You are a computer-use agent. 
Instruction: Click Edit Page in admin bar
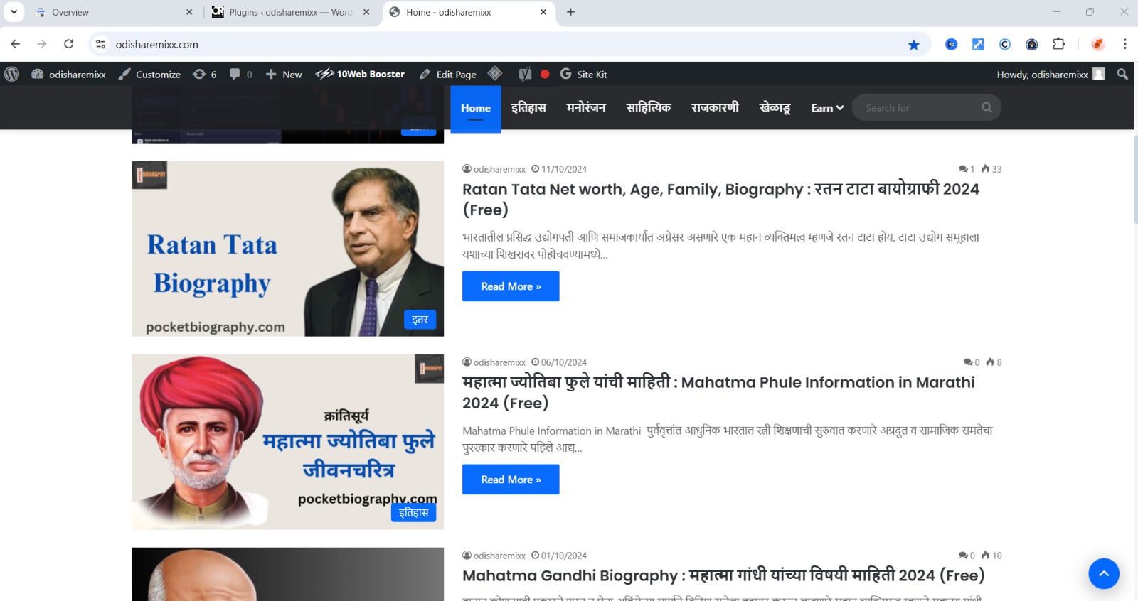tap(448, 74)
